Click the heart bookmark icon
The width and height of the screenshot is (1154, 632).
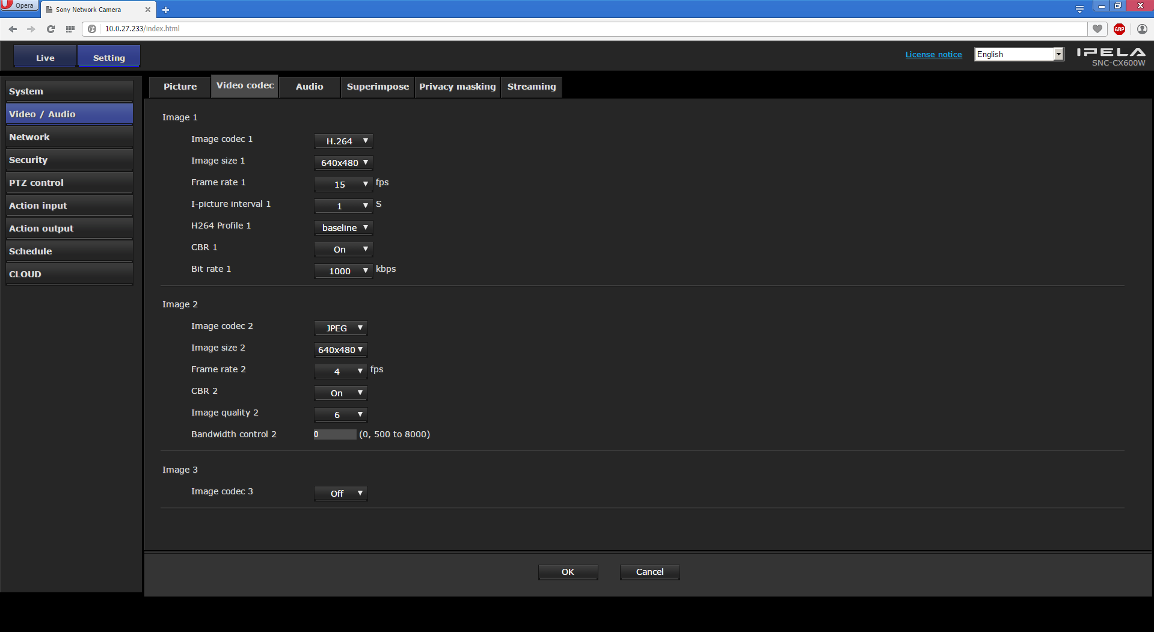(1097, 29)
